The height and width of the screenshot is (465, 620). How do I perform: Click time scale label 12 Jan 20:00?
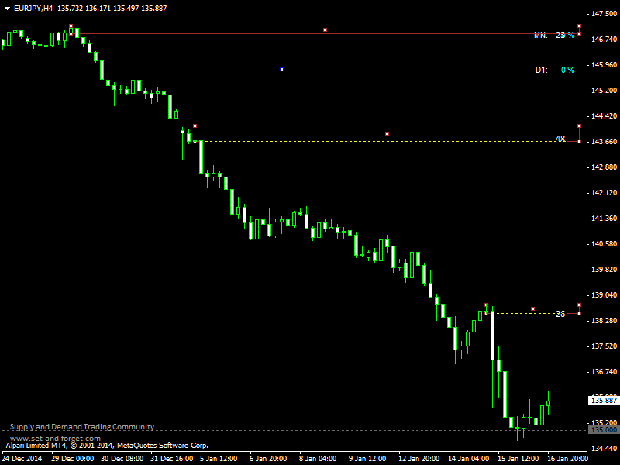click(418, 459)
